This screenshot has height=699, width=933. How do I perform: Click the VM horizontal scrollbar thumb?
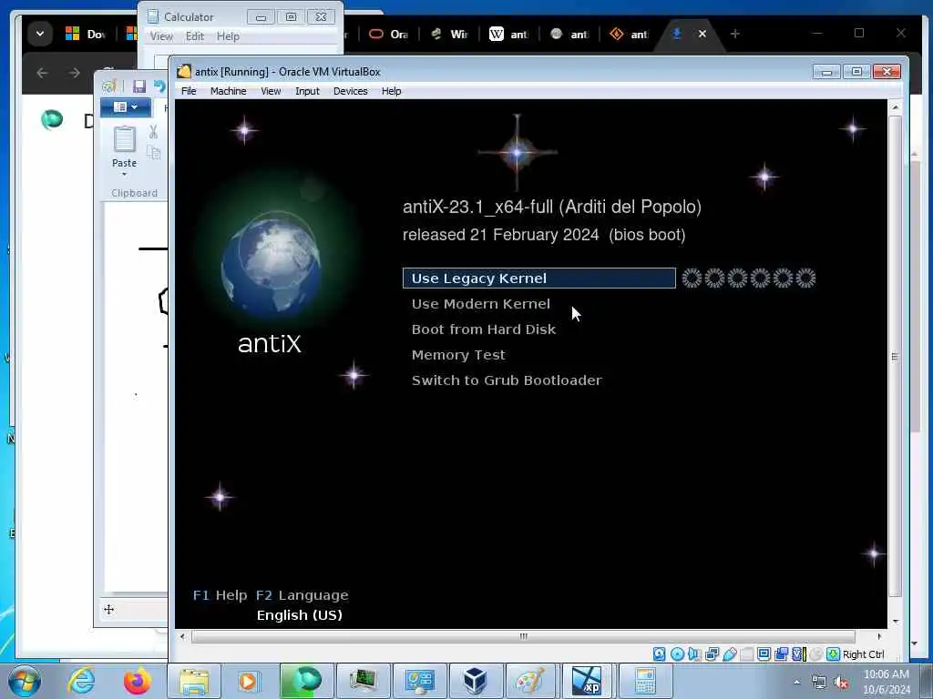[523, 636]
